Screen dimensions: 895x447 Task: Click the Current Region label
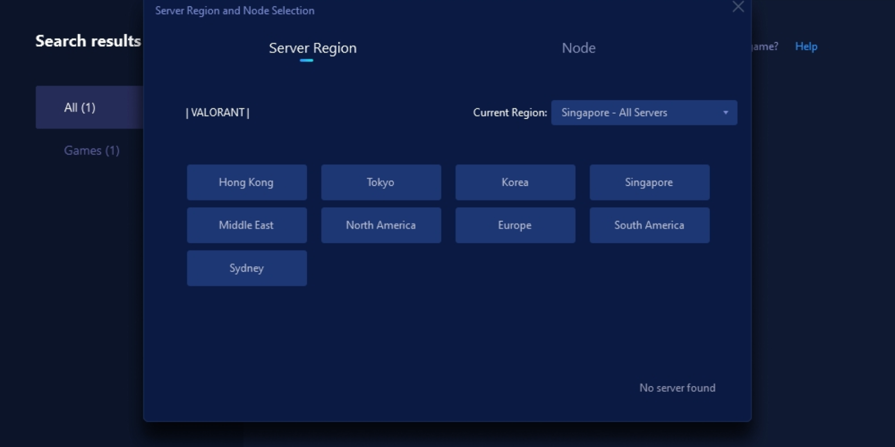point(510,113)
